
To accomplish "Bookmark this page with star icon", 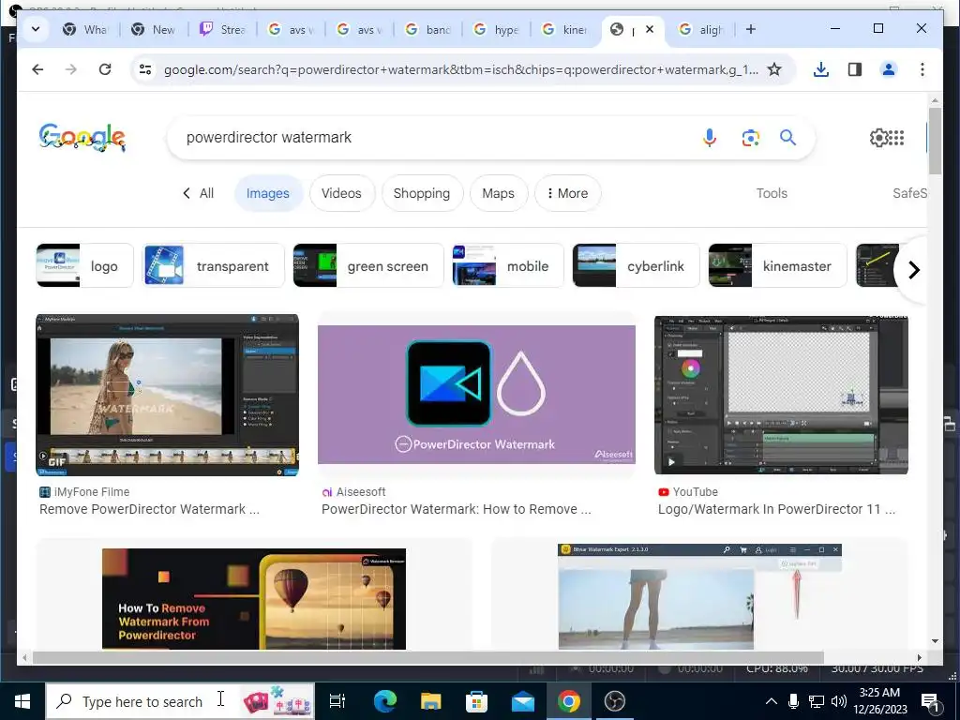I will click(x=774, y=69).
